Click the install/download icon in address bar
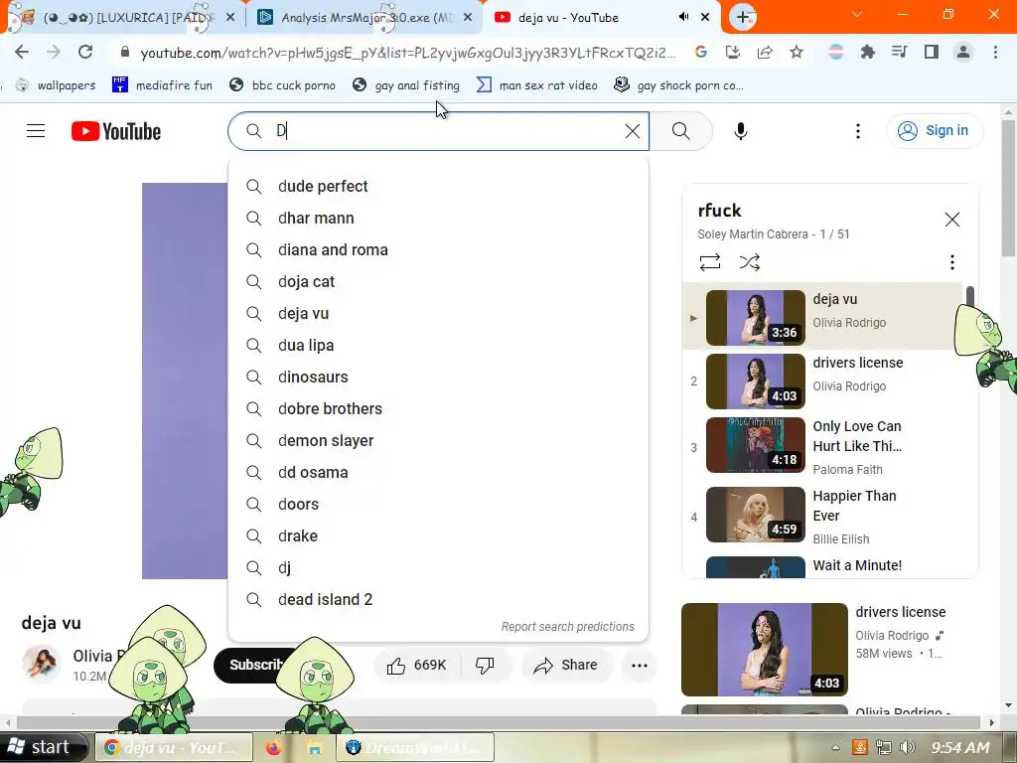Viewport: 1017px width, 763px height. 733,52
